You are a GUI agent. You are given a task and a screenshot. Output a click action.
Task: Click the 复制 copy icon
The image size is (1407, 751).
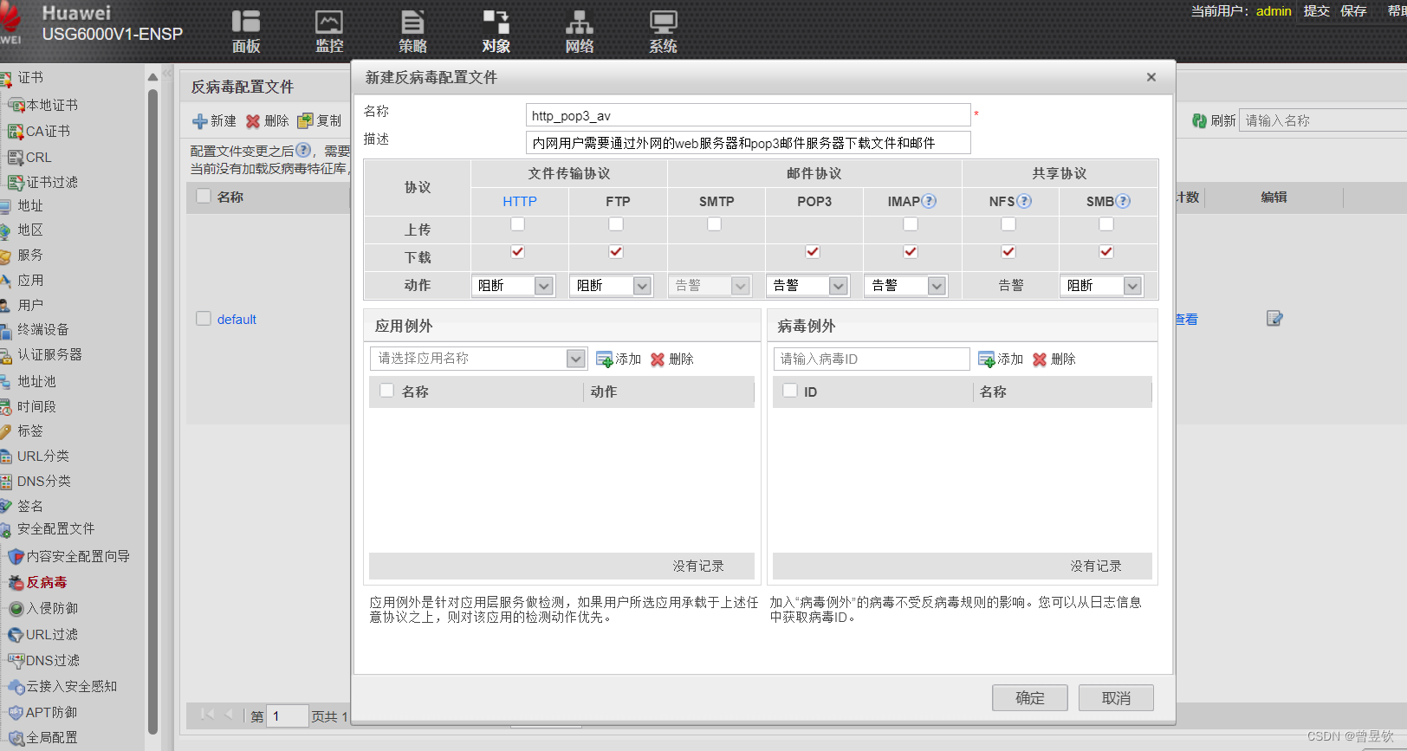click(305, 121)
